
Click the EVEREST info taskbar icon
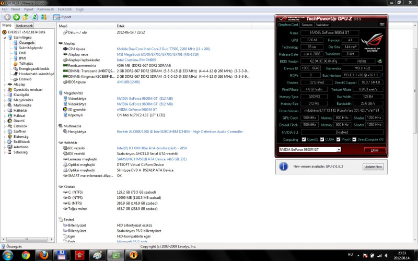click(x=133, y=255)
